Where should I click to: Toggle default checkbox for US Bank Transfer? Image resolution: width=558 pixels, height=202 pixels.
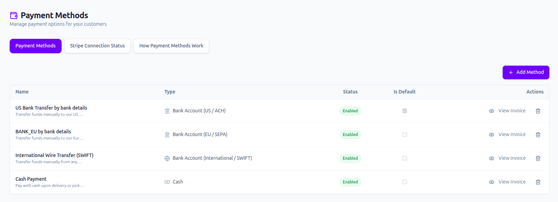click(405, 111)
